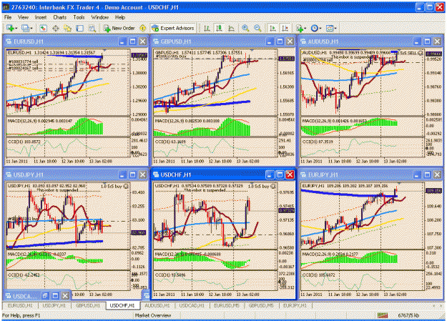This screenshot has height=321, width=447.
Task: Click the 6767/5 kb status text
Action: coord(408,315)
